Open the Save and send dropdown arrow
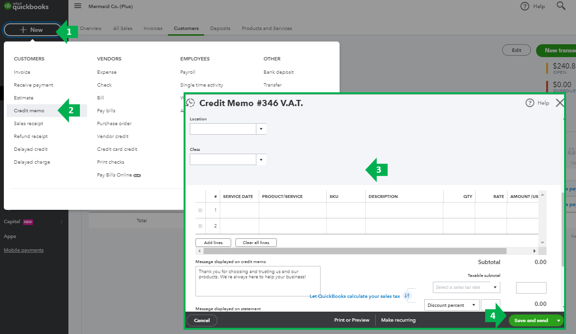The width and height of the screenshot is (576, 334). pyautogui.click(x=557, y=320)
